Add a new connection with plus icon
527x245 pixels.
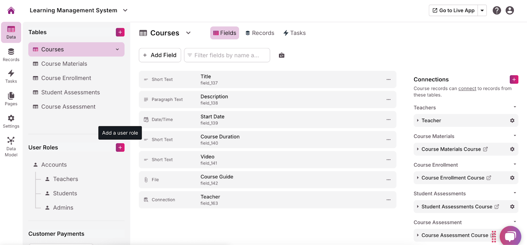tap(514, 80)
